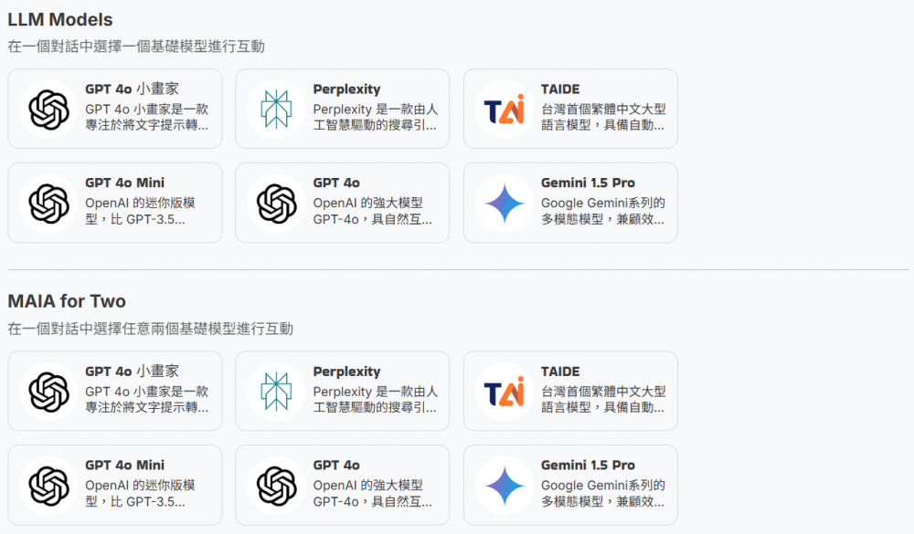Viewport: 914px width, 534px height.
Task: Click Gemini 1.5 Pro star icon under MAIA for Two
Action: tap(505, 485)
